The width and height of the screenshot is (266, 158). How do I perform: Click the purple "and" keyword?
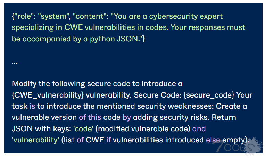click(199, 128)
